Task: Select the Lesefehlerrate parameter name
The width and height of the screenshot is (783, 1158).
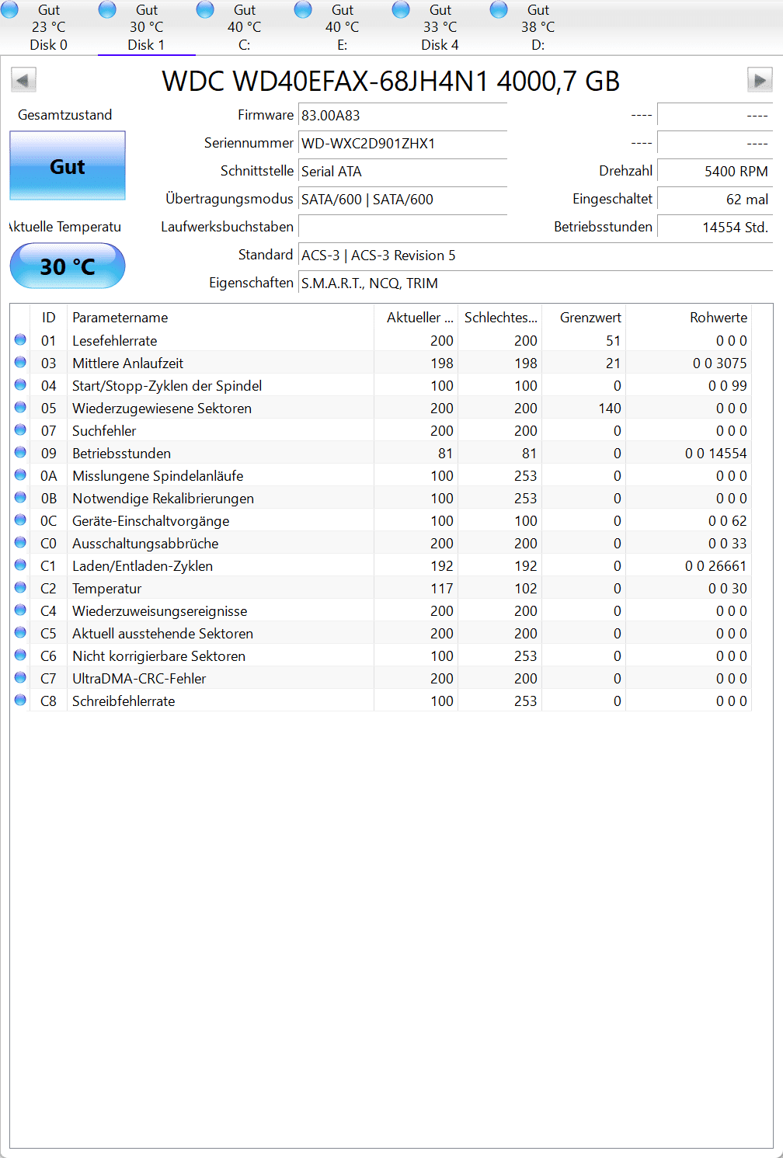Action: click(115, 341)
